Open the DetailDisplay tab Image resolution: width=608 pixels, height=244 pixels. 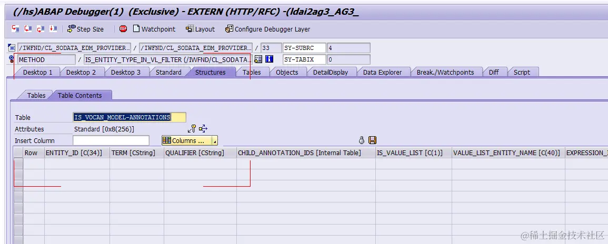[331, 72]
